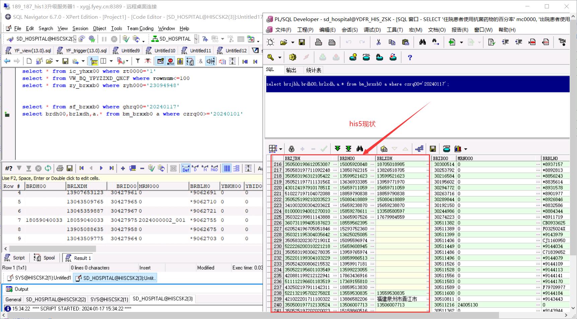Click the Spool button
Screen dimensions: 577x319
[45, 258]
